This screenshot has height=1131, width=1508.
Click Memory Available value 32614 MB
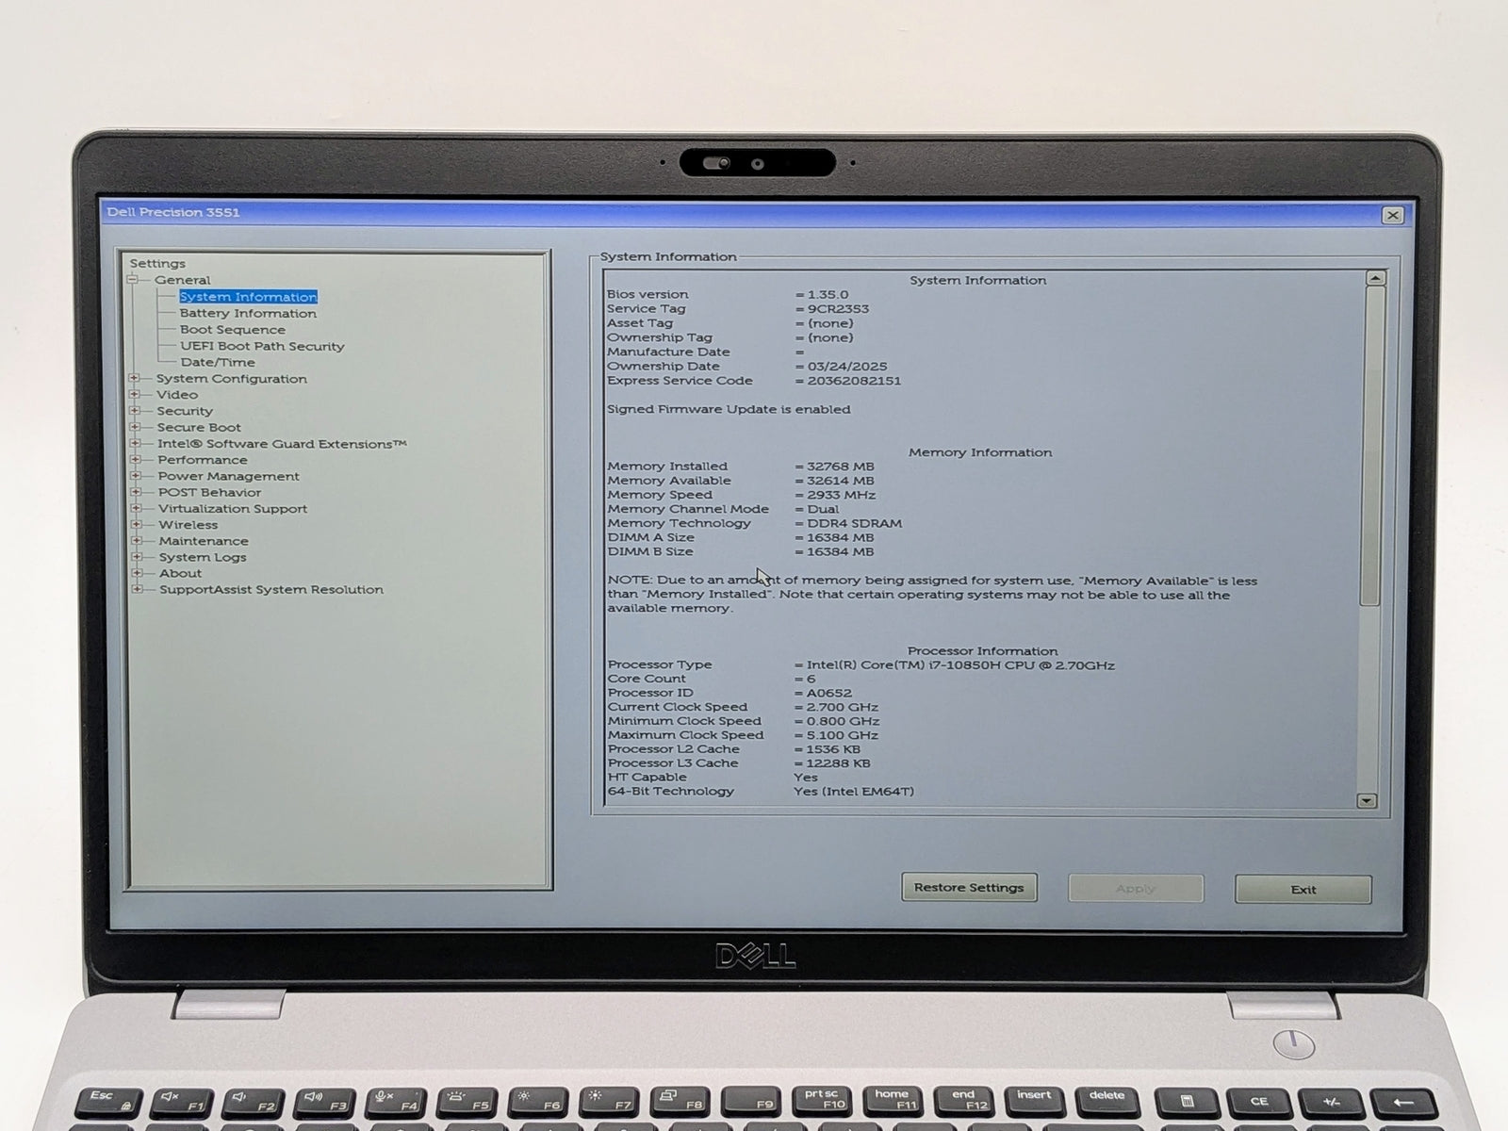[x=841, y=481]
